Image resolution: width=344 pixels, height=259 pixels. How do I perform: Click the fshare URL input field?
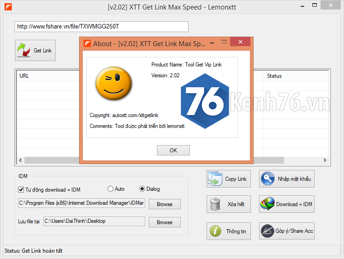(101, 27)
